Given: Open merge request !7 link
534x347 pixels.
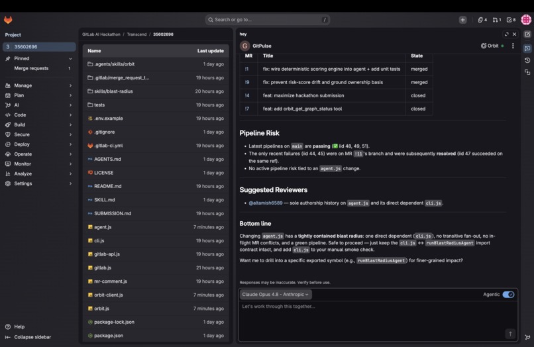Looking at the screenshot, I should pos(247,109).
